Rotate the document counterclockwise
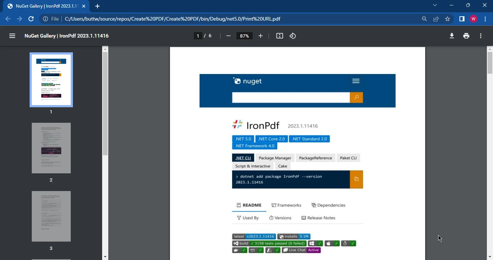493x260 pixels. 293,36
